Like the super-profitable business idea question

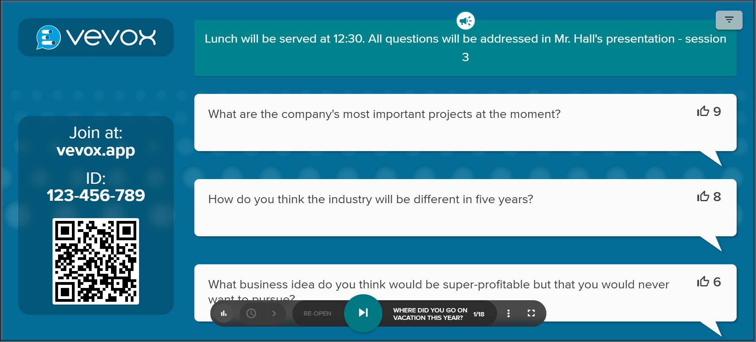pos(703,282)
